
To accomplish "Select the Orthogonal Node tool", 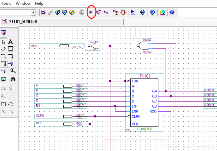I will 3,56.
